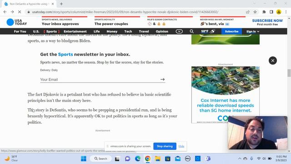Image resolution: width=291 pixels, height=164 pixels.
Task: Close the overlay with black X button
Action: click(273, 61)
